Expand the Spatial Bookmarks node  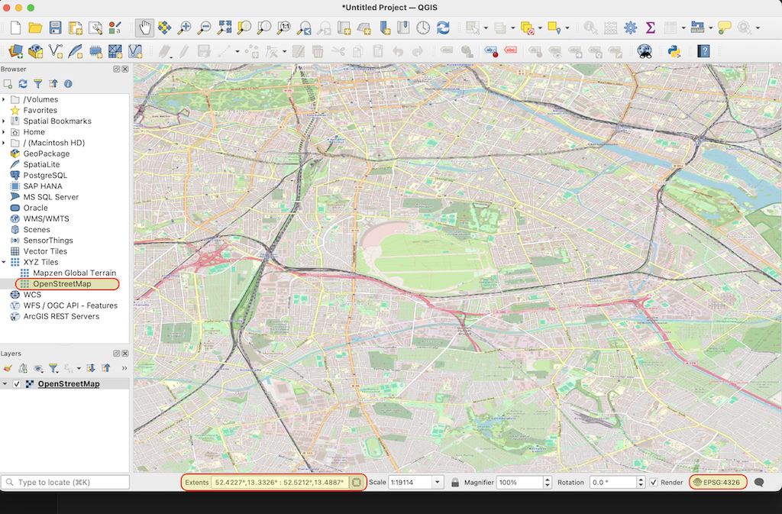(4, 121)
